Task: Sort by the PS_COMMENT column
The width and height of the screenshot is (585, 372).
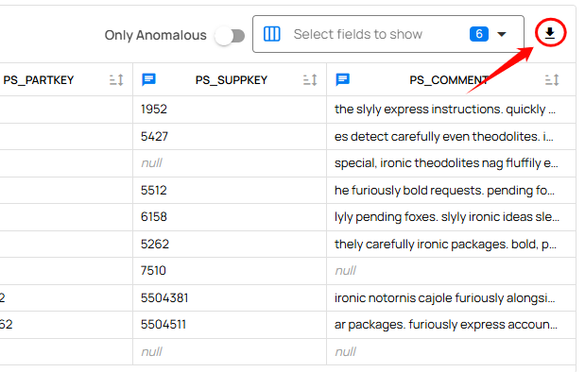Action: [551, 79]
